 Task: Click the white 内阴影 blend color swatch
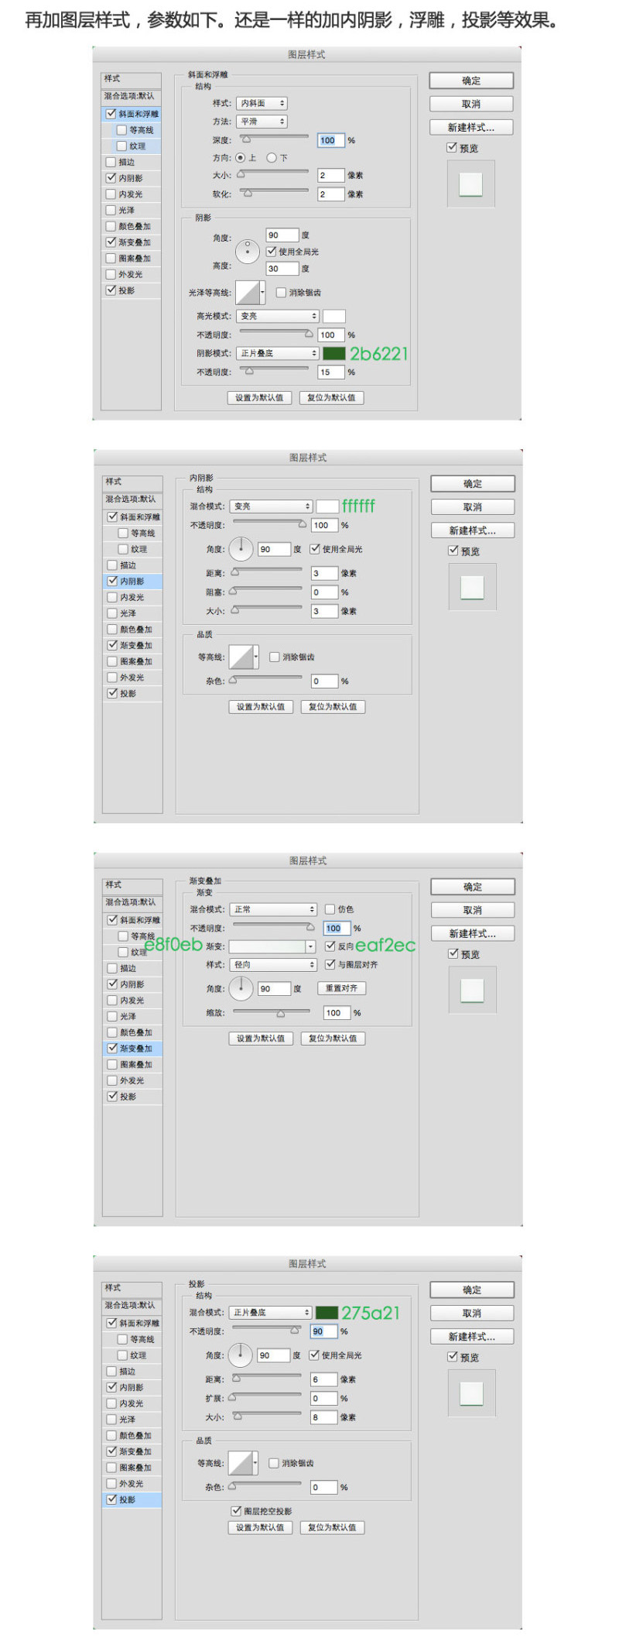(x=328, y=506)
